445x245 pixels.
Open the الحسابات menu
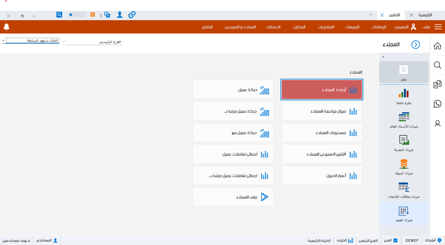[273, 27]
